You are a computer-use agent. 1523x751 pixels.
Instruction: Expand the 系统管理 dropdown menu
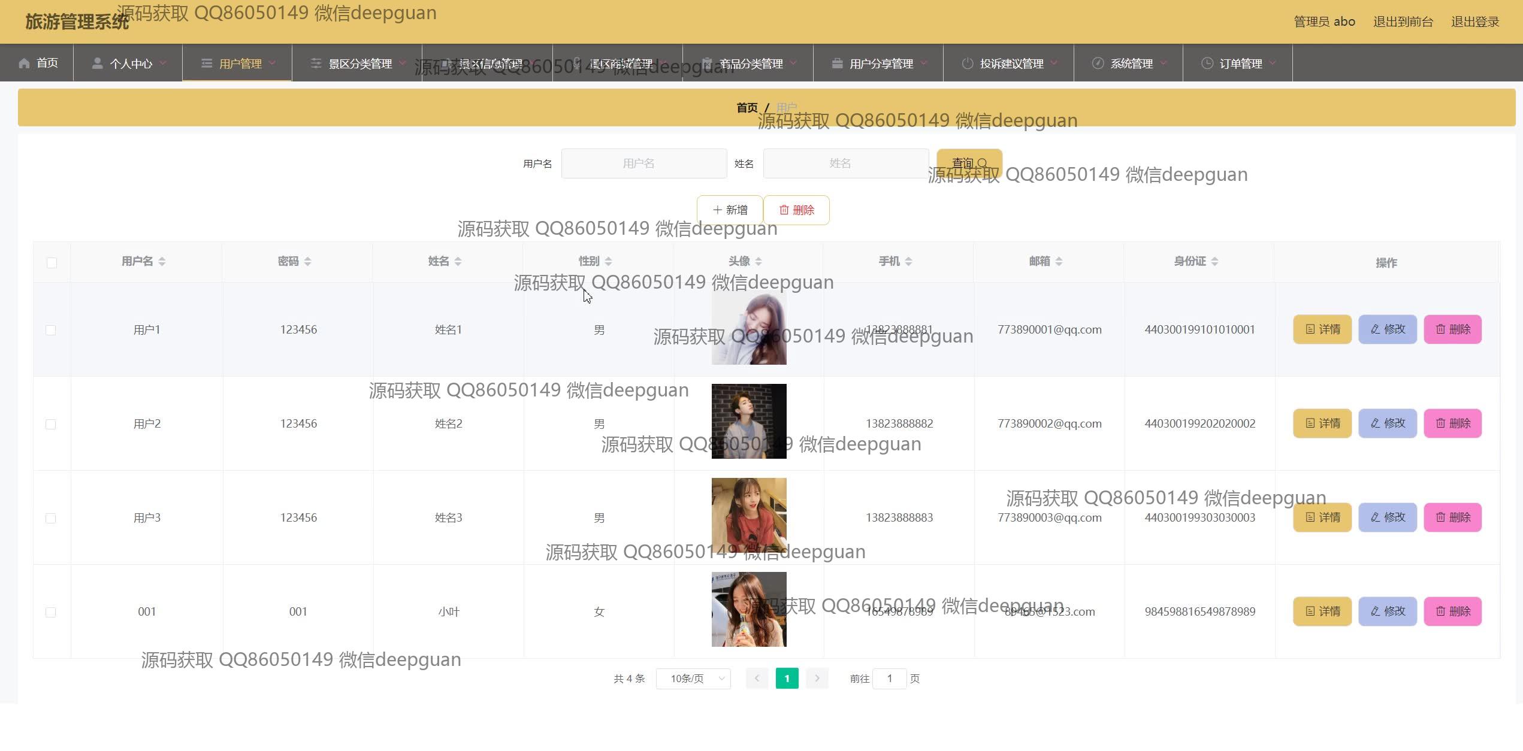coord(1130,63)
